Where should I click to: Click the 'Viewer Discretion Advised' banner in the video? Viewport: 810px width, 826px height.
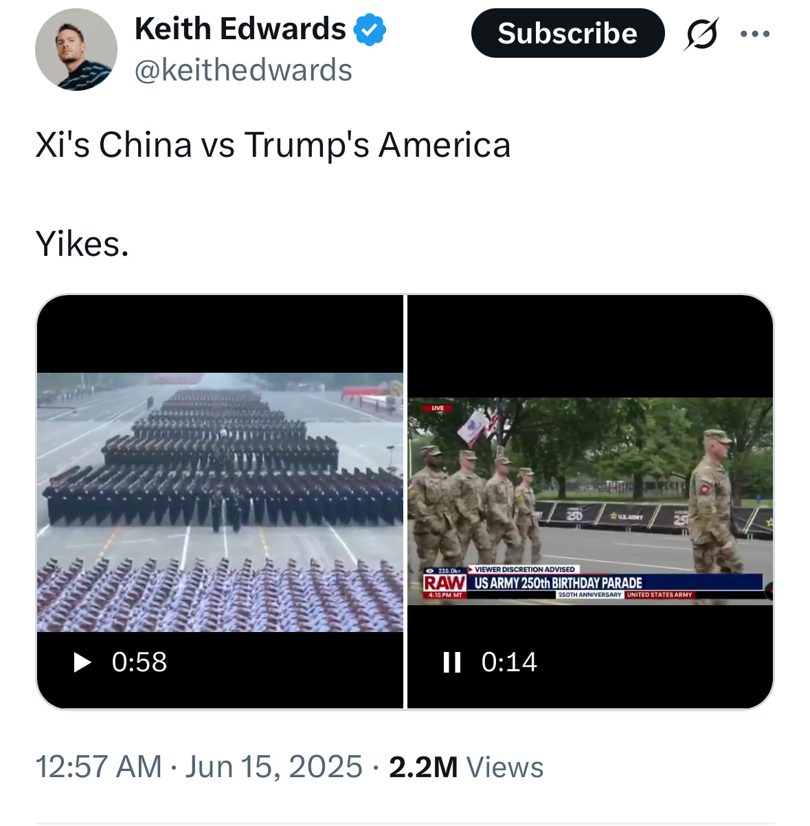(525, 569)
